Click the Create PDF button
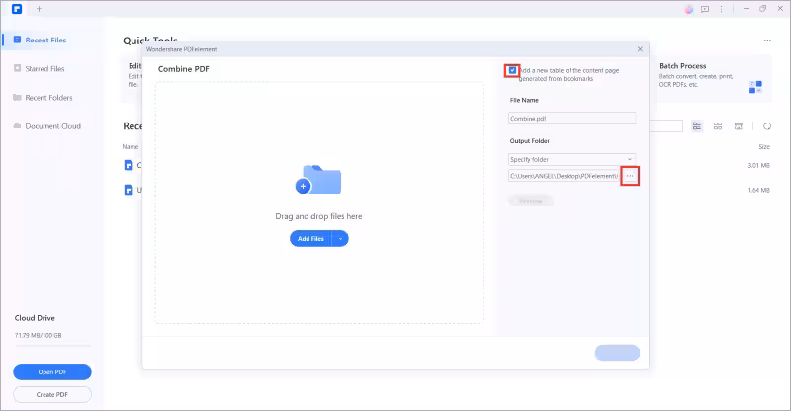791x411 pixels. click(x=52, y=395)
